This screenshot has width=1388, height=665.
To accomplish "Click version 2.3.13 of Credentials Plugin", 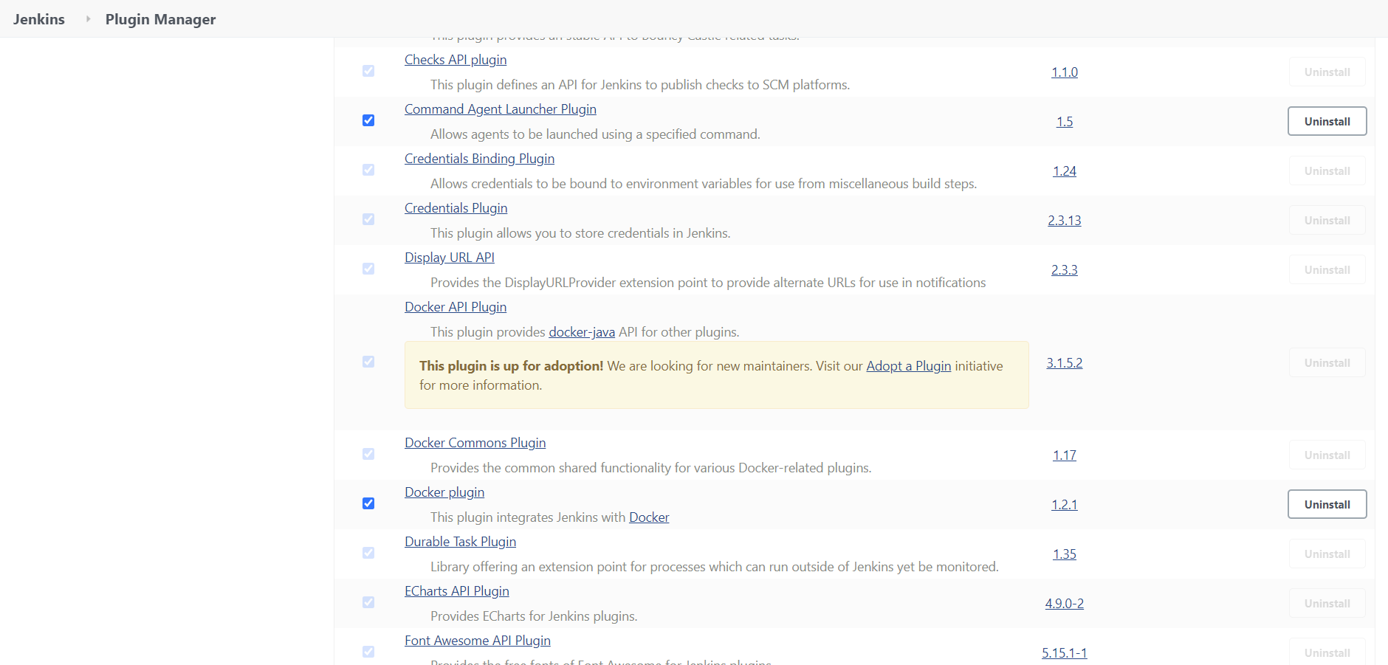I will coord(1065,221).
